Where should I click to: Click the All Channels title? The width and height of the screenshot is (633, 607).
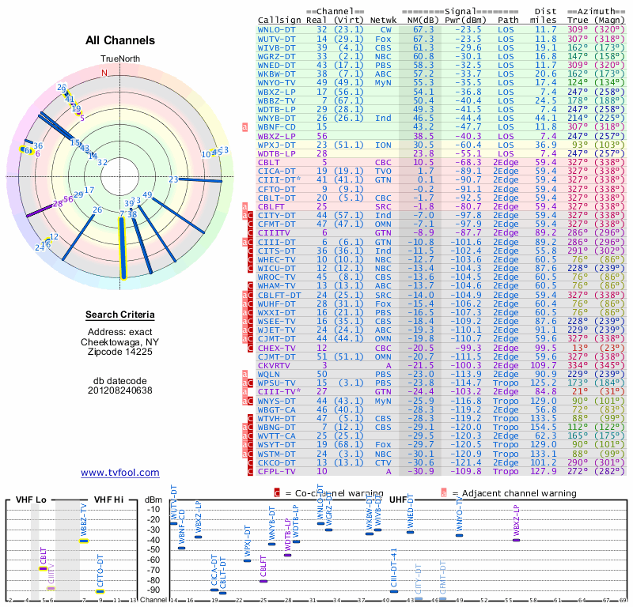(x=120, y=40)
